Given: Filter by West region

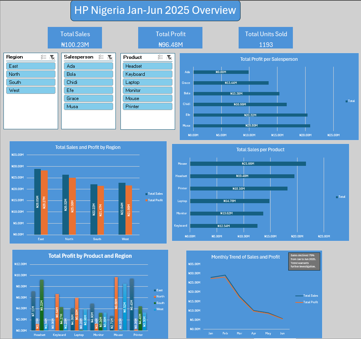Looking at the screenshot, I should tap(31, 90).
